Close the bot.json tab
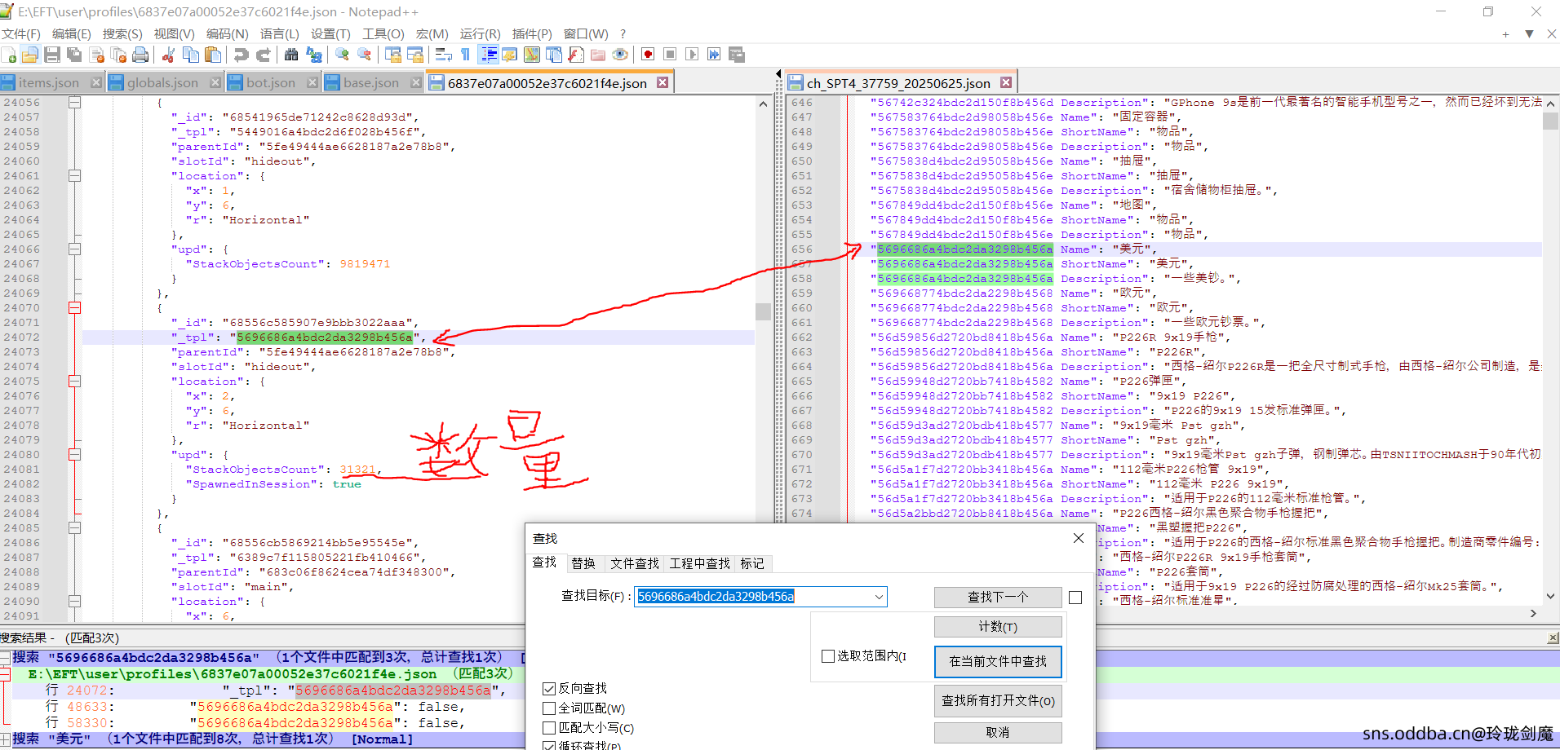Screen dimensions: 1560x750 click(x=312, y=82)
